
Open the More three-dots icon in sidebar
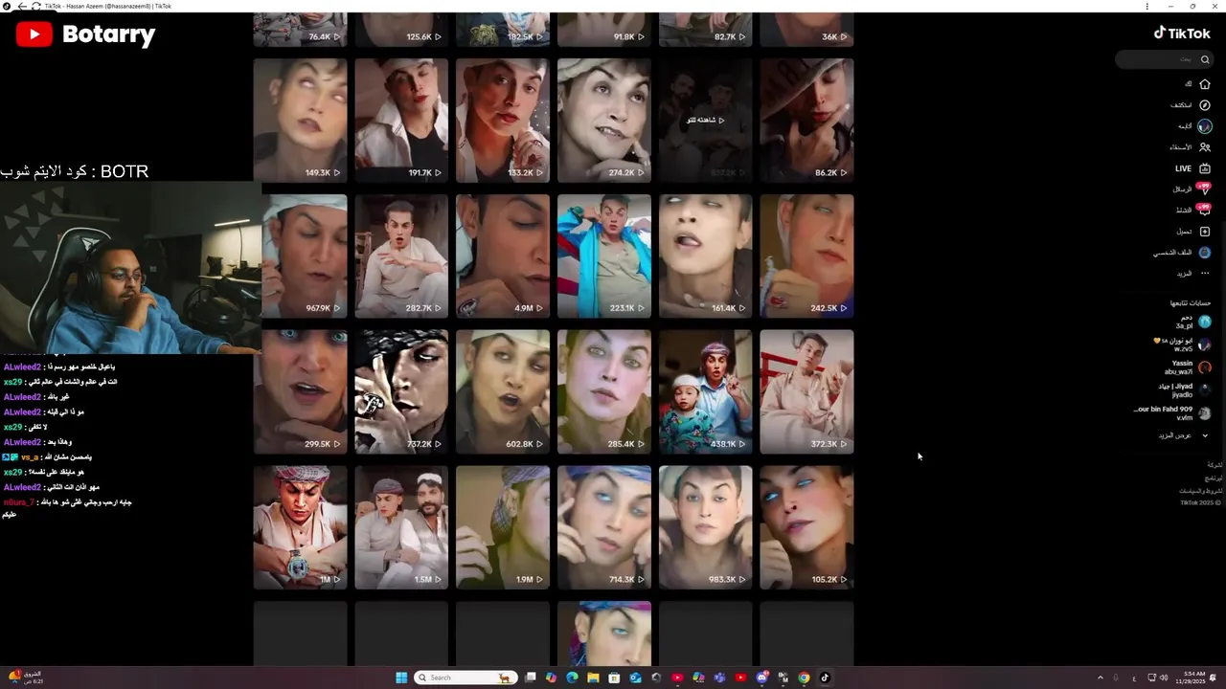coord(1205,274)
